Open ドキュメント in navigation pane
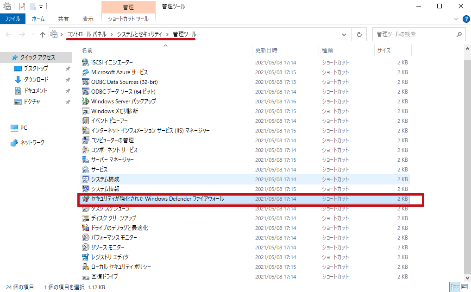The image size is (471, 292). point(36,90)
